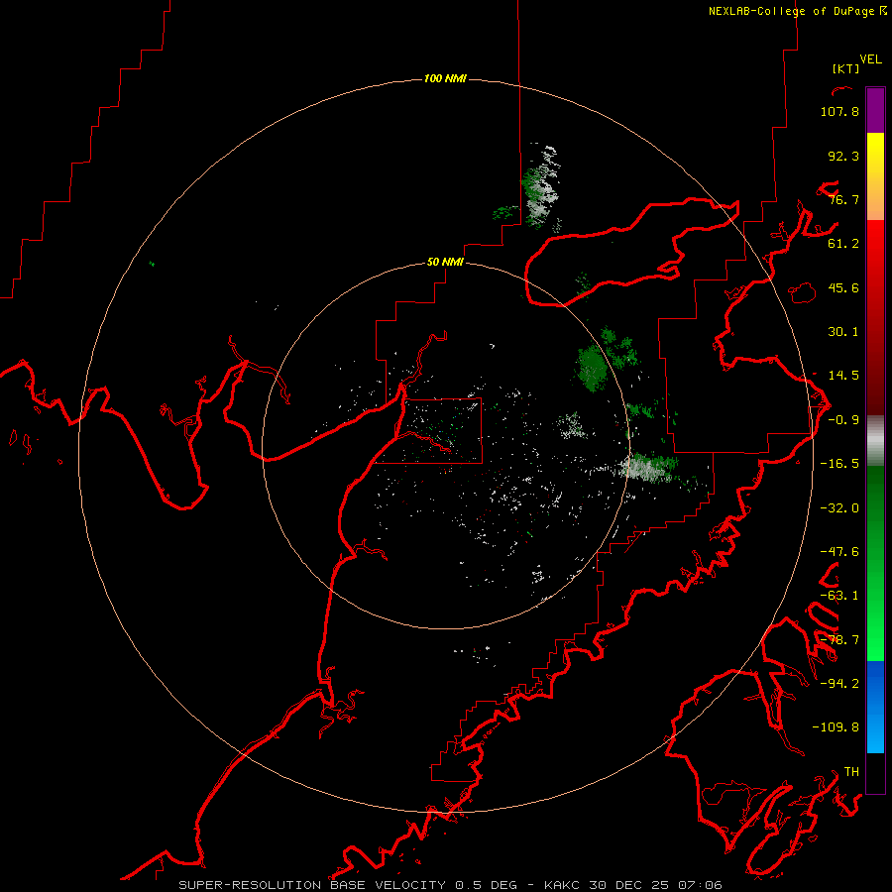Click the TH threshold label on legend

tap(851, 772)
